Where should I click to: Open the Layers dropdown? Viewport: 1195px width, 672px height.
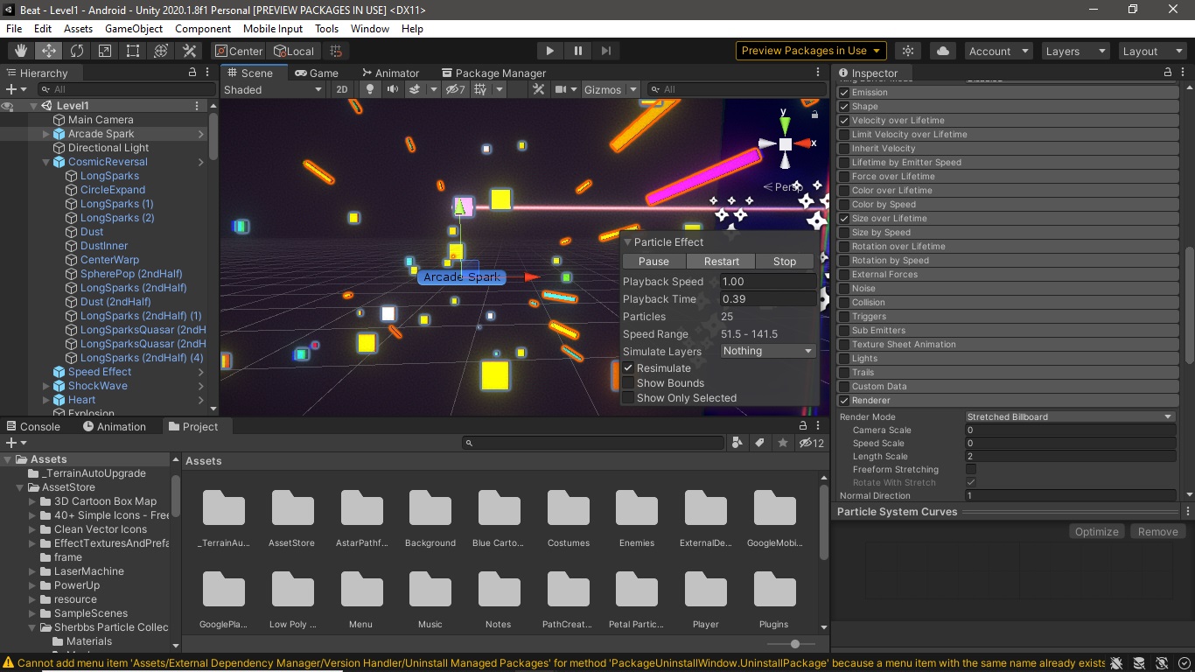(x=1075, y=51)
